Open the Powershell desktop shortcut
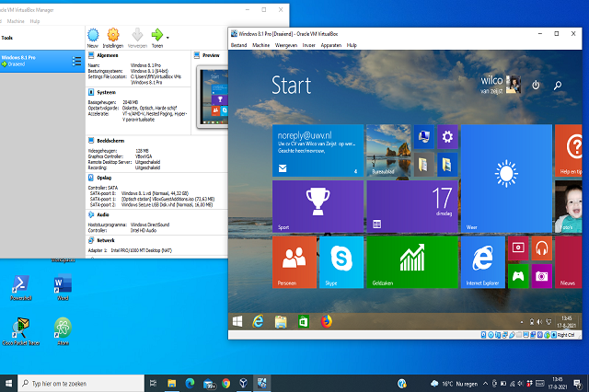Screen dimensions: 589x392 tap(20, 288)
